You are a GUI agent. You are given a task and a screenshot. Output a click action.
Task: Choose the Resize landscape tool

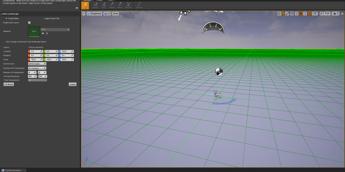[x=128, y=5]
